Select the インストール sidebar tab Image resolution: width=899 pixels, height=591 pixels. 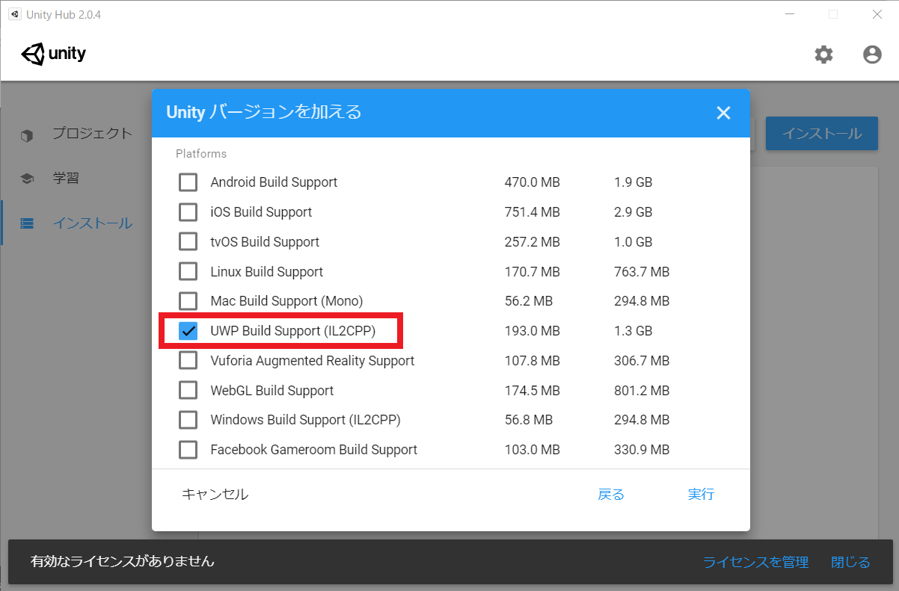76,223
